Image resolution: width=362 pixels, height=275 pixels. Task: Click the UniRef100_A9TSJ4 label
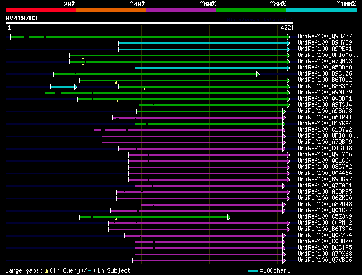pyautogui.click(x=325, y=105)
